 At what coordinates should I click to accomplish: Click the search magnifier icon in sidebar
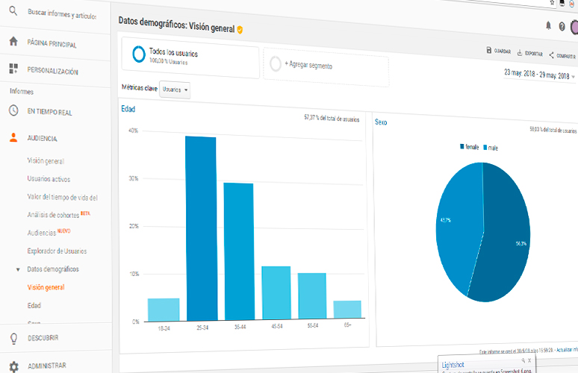click(x=13, y=13)
